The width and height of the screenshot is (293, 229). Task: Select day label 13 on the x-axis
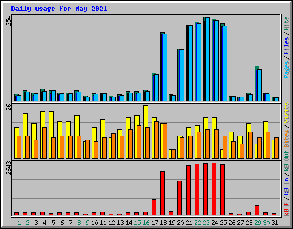(120, 223)
